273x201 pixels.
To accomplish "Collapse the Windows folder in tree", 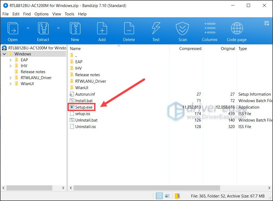I will (4, 54).
